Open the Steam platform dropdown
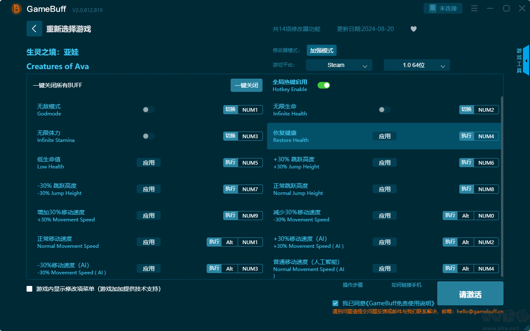 (x=339, y=65)
